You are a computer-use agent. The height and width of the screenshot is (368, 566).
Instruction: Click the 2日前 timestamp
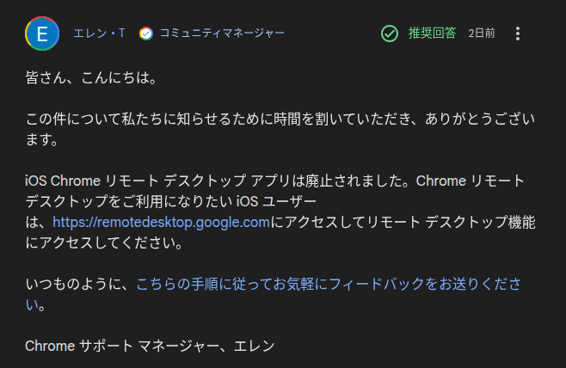[482, 34]
